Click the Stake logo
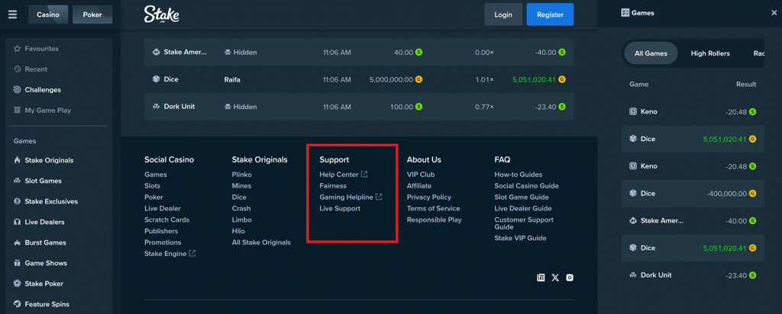The height and width of the screenshot is (314, 782). (x=162, y=14)
